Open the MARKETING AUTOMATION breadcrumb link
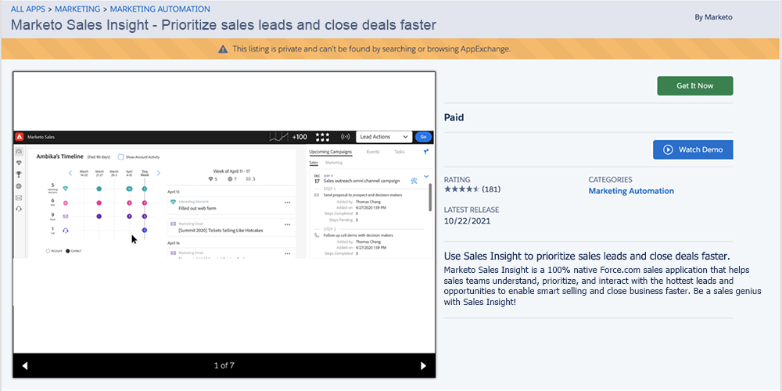Viewport: 782px width, 391px height. [160, 9]
